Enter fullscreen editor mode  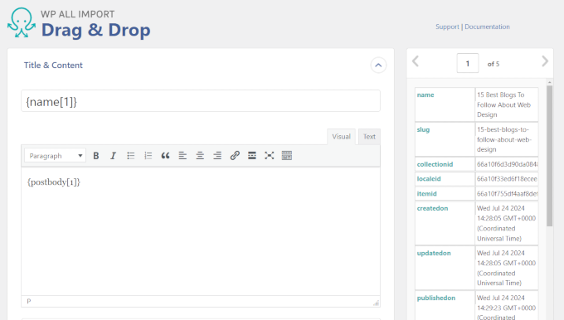click(x=270, y=156)
